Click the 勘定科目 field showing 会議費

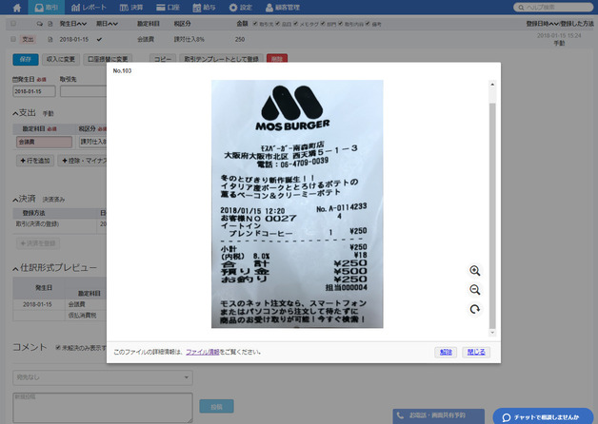click(44, 142)
